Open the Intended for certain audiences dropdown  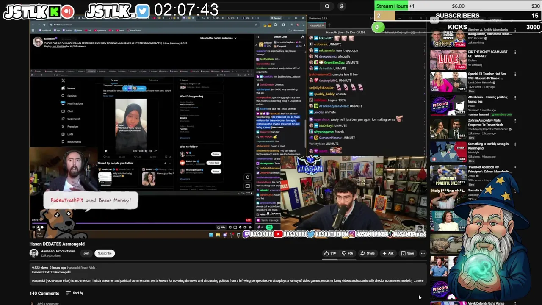click(x=218, y=38)
